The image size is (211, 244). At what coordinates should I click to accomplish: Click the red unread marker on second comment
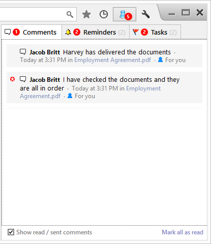(12, 79)
